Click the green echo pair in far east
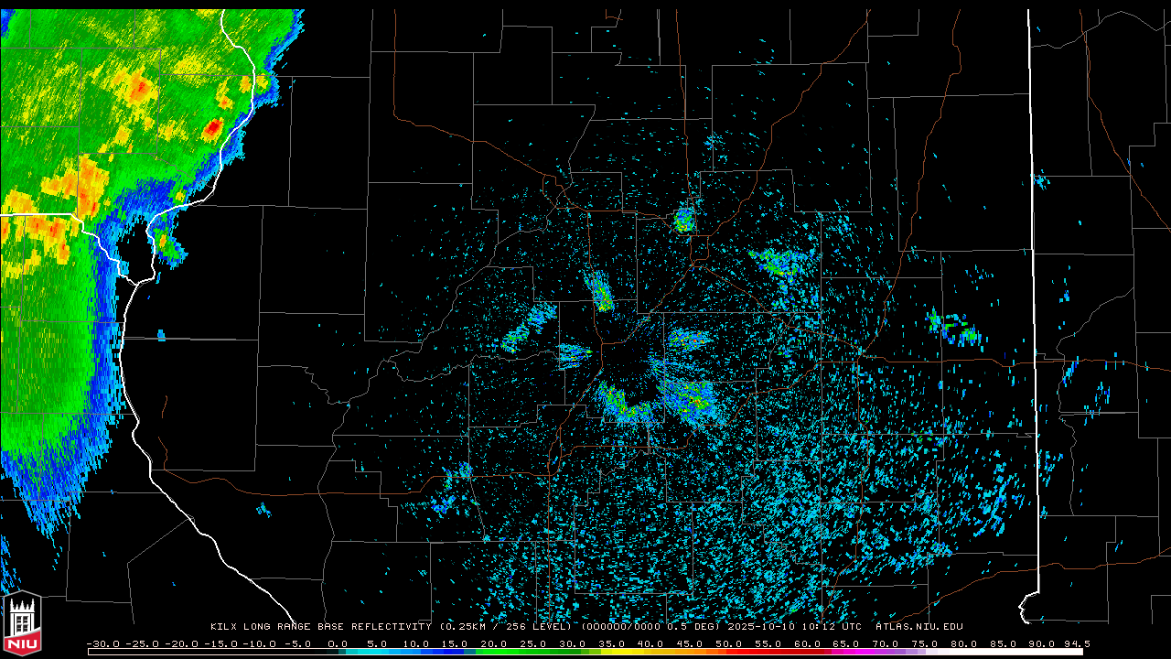1171x659 pixels. tap(951, 327)
